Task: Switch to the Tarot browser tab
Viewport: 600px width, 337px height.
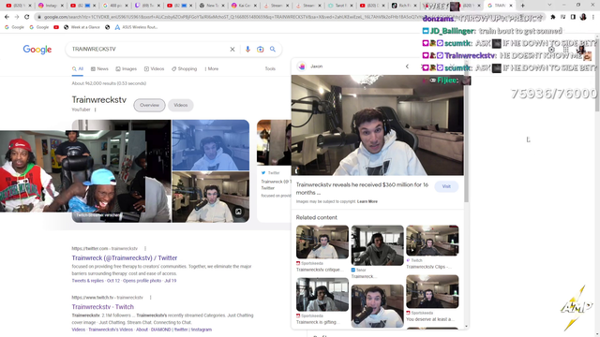Action: [340, 6]
